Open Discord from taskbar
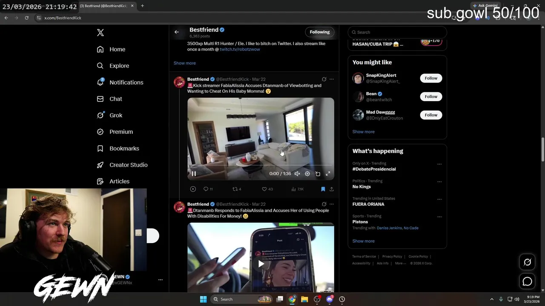Viewport: 545px width, 306px height. 330,299
